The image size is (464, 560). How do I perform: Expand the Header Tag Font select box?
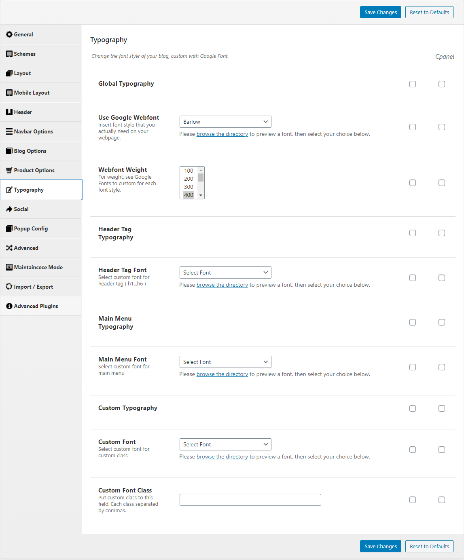coord(225,273)
